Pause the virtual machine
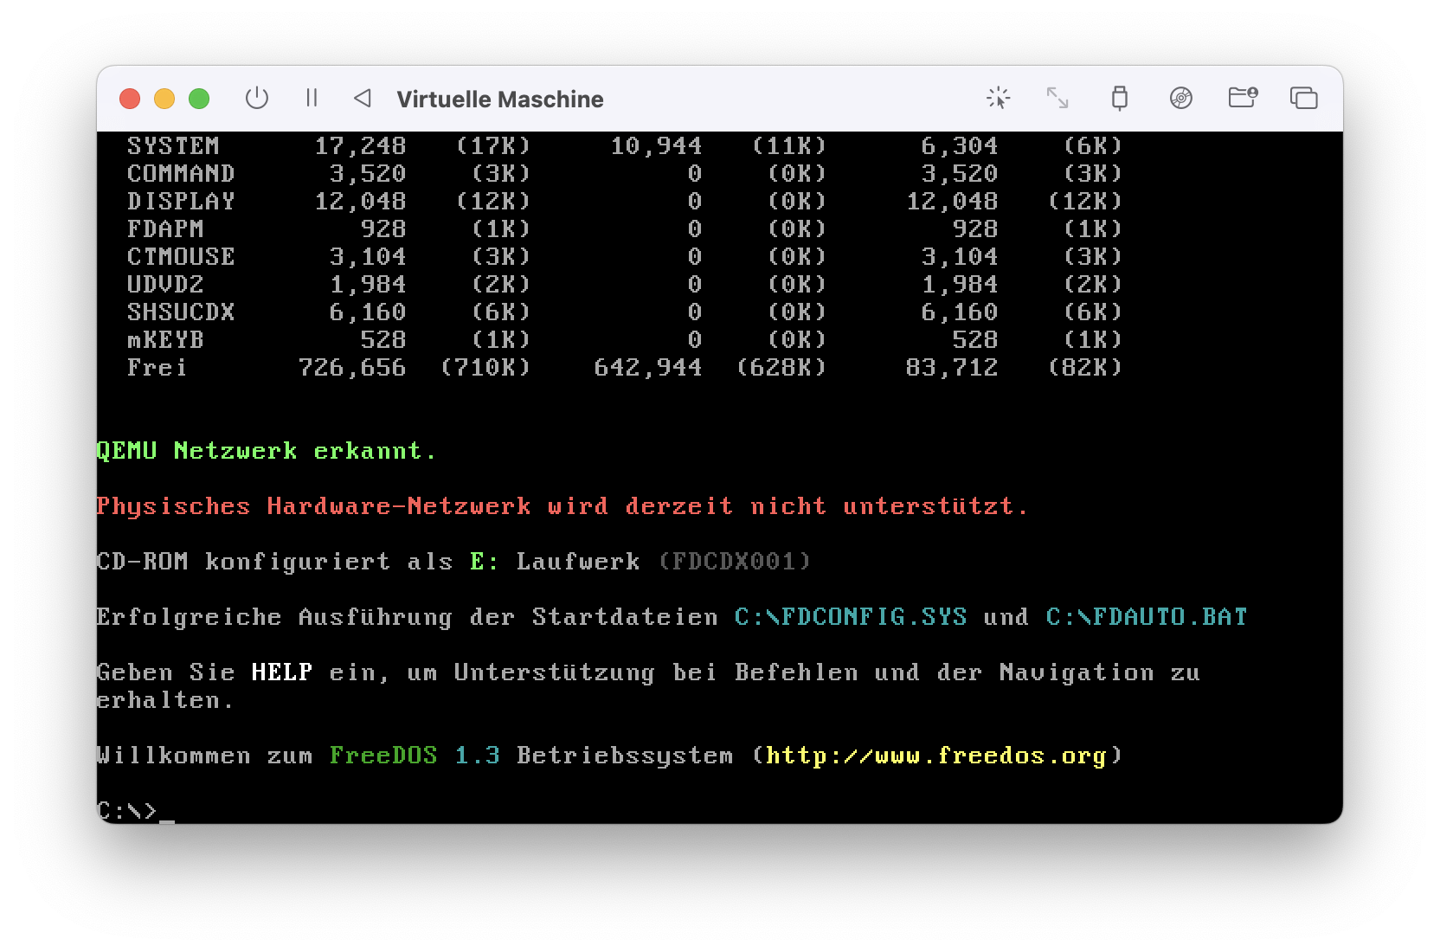Viewport: 1440px width, 952px height. coord(312,99)
